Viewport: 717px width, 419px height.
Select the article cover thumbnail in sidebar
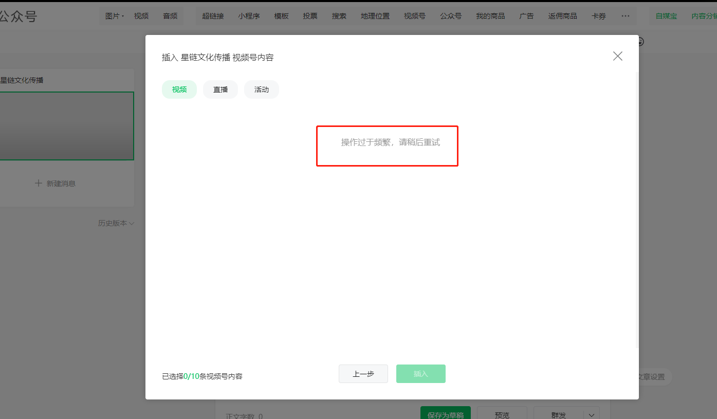point(66,126)
